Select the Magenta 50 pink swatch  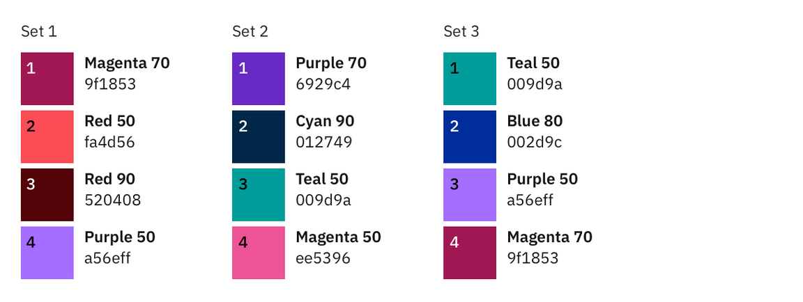(259, 253)
